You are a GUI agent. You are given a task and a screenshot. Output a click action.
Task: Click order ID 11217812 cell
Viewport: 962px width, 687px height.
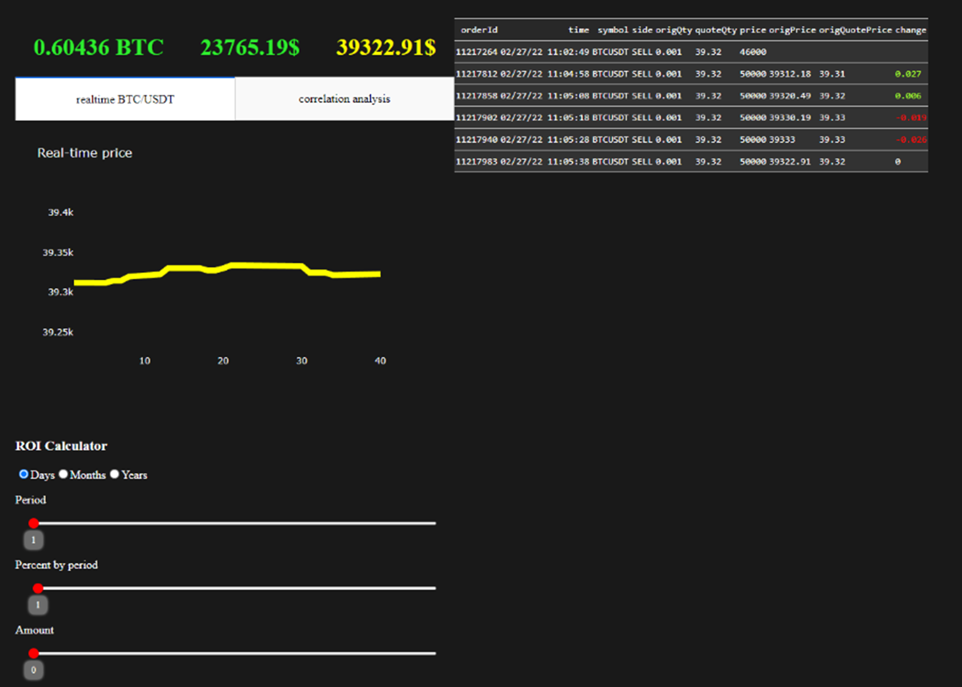click(x=476, y=74)
